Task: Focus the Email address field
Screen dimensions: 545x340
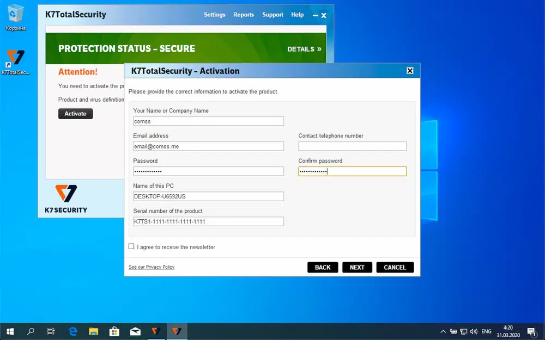Action: [208, 146]
